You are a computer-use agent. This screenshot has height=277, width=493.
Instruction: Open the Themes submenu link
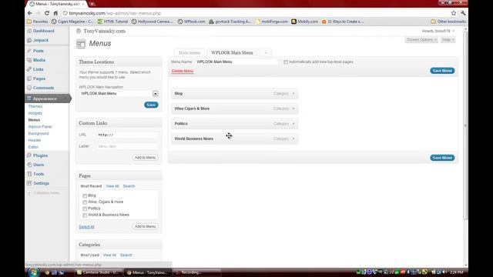coord(35,106)
